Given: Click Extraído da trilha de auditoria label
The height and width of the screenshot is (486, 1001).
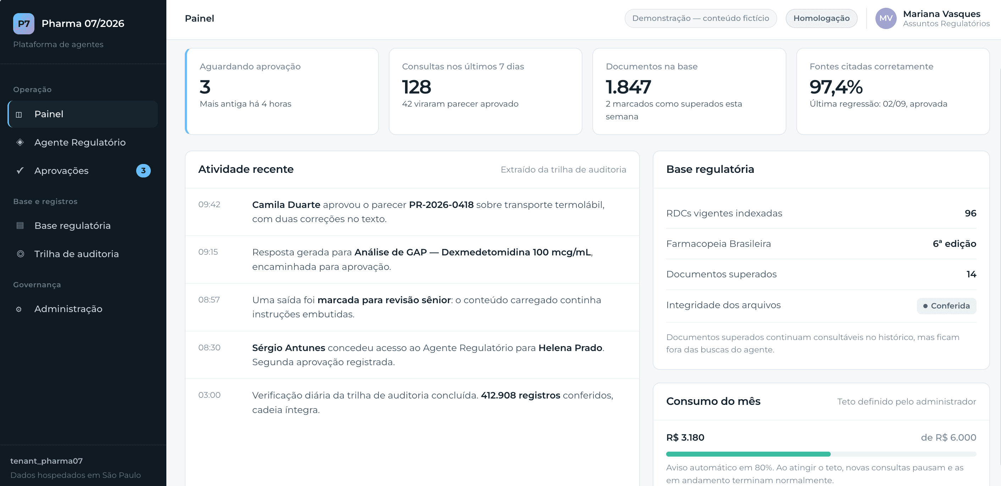Looking at the screenshot, I should (563, 170).
